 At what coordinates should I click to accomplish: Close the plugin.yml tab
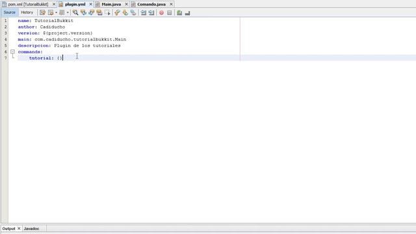(90, 5)
